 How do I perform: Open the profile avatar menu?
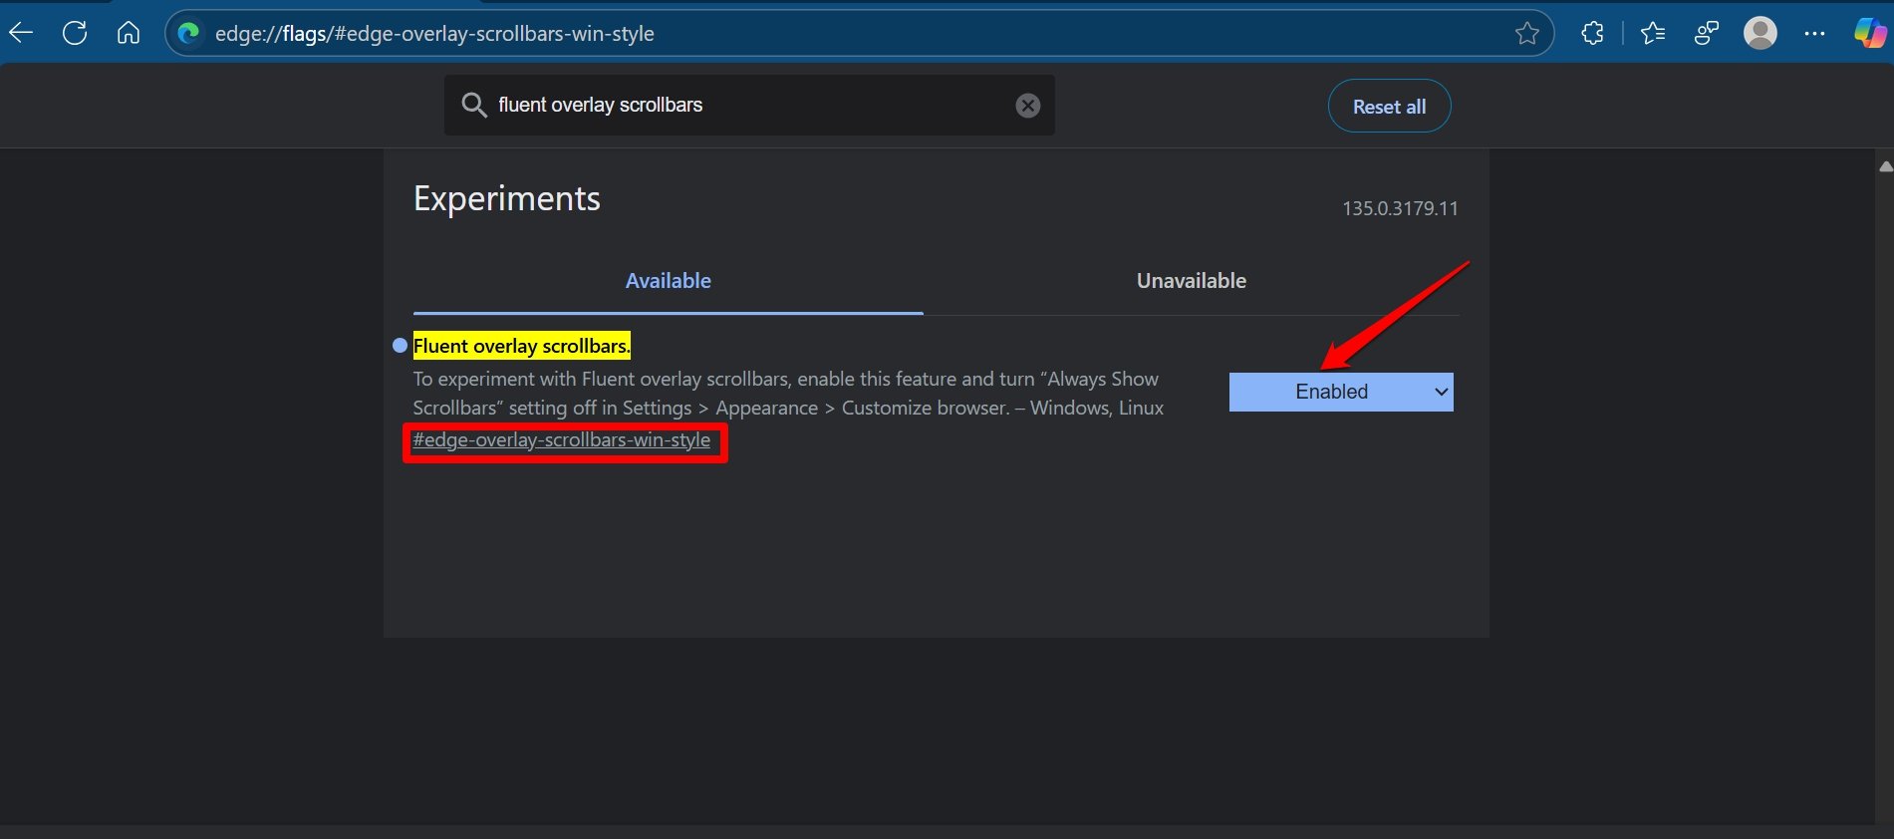(1760, 33)
